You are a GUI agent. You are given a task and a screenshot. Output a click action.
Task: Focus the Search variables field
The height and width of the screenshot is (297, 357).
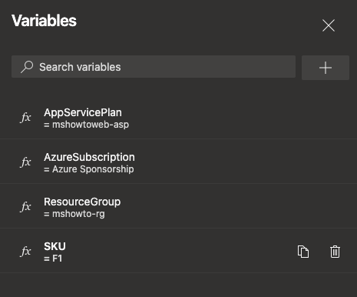click(x=154, y=67)
